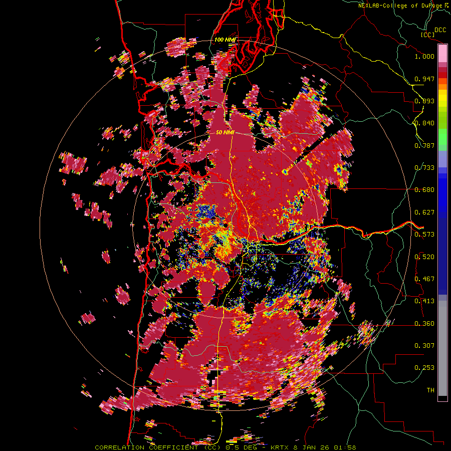Select the 0.893 scale value
Image resolution: width=451 pixels, height=451 pixels.
point(424,101)
